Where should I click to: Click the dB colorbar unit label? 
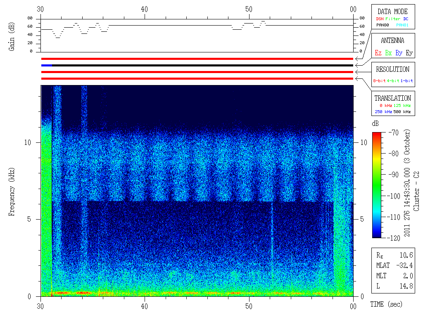click(x=375, y=124)
